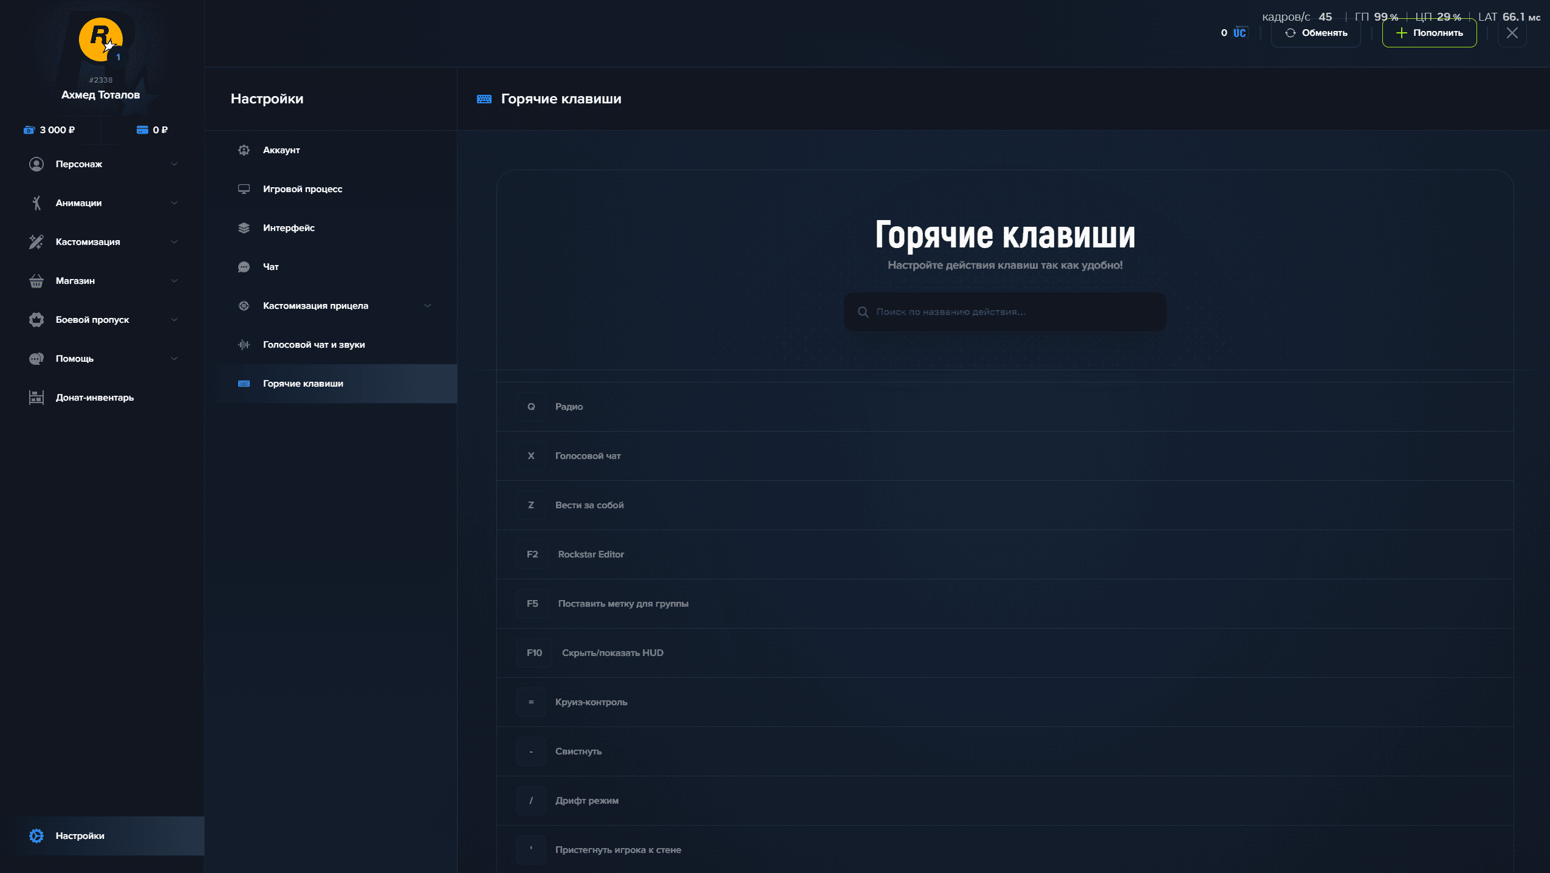This screenshot has width=1550, height=873.
Task: Click the X key binding for Голосовой чат
Action: pyautogui.click(x=531, y=456)
